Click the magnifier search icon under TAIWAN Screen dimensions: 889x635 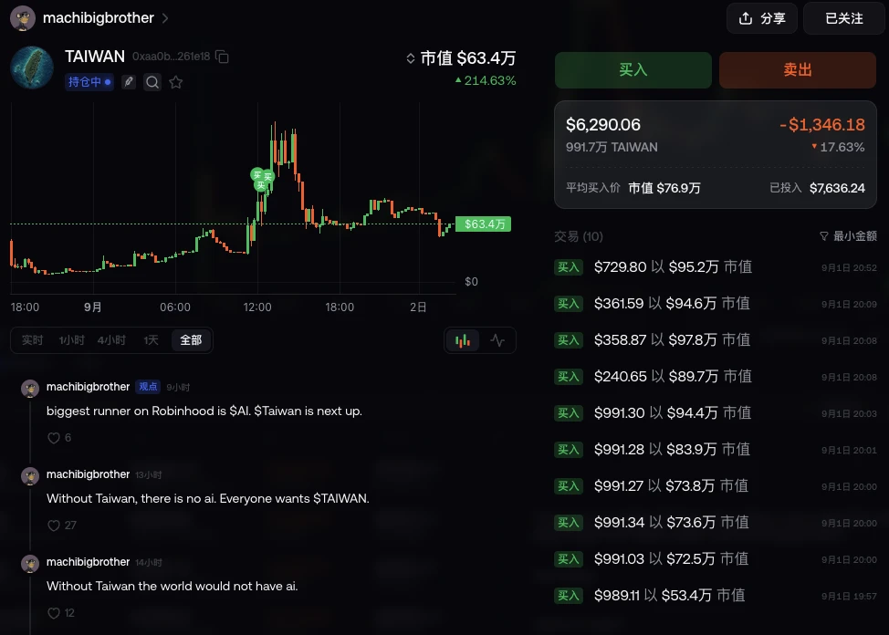click(152, 82)
